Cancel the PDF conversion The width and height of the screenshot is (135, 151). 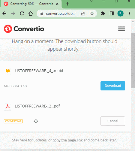(113, 121)
